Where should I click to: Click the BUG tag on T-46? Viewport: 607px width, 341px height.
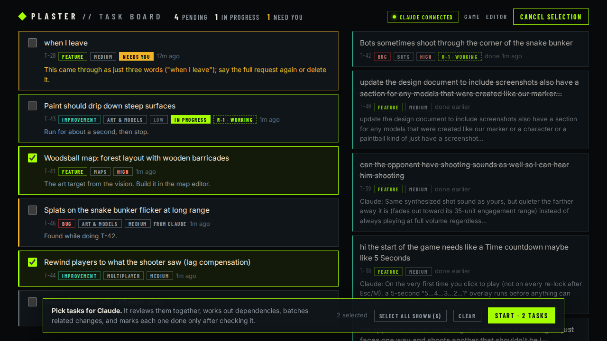(x=67, y=224)
